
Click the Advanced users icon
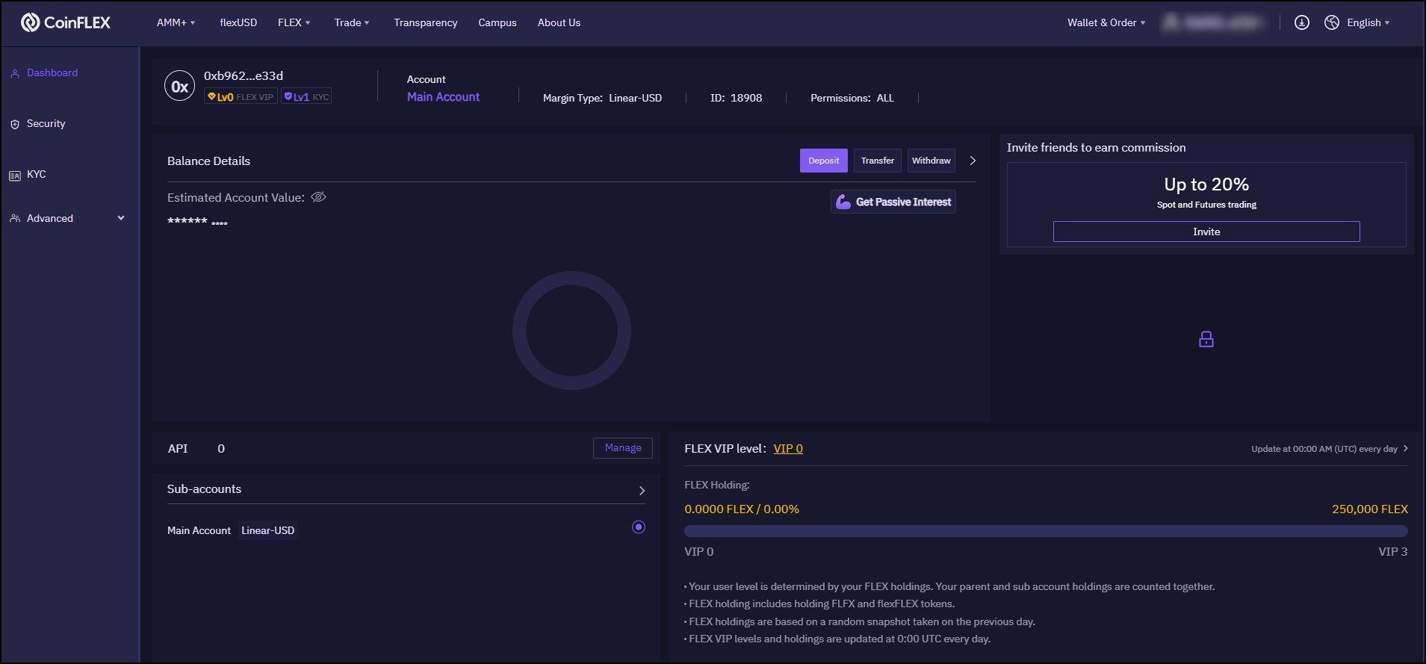pos(15,218)
